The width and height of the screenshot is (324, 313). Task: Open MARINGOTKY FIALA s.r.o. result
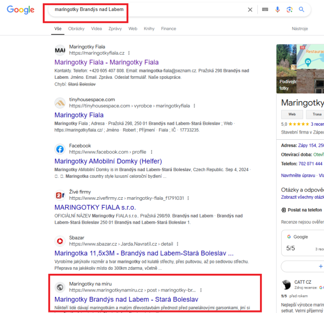[x=95, y=207]
